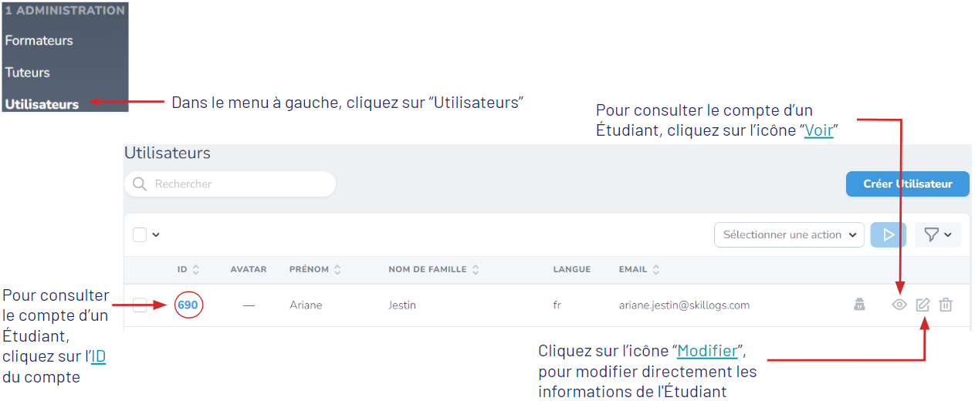
Task: Follow the "Voir" link in the annotation
Action: click(x=819, y=130)
